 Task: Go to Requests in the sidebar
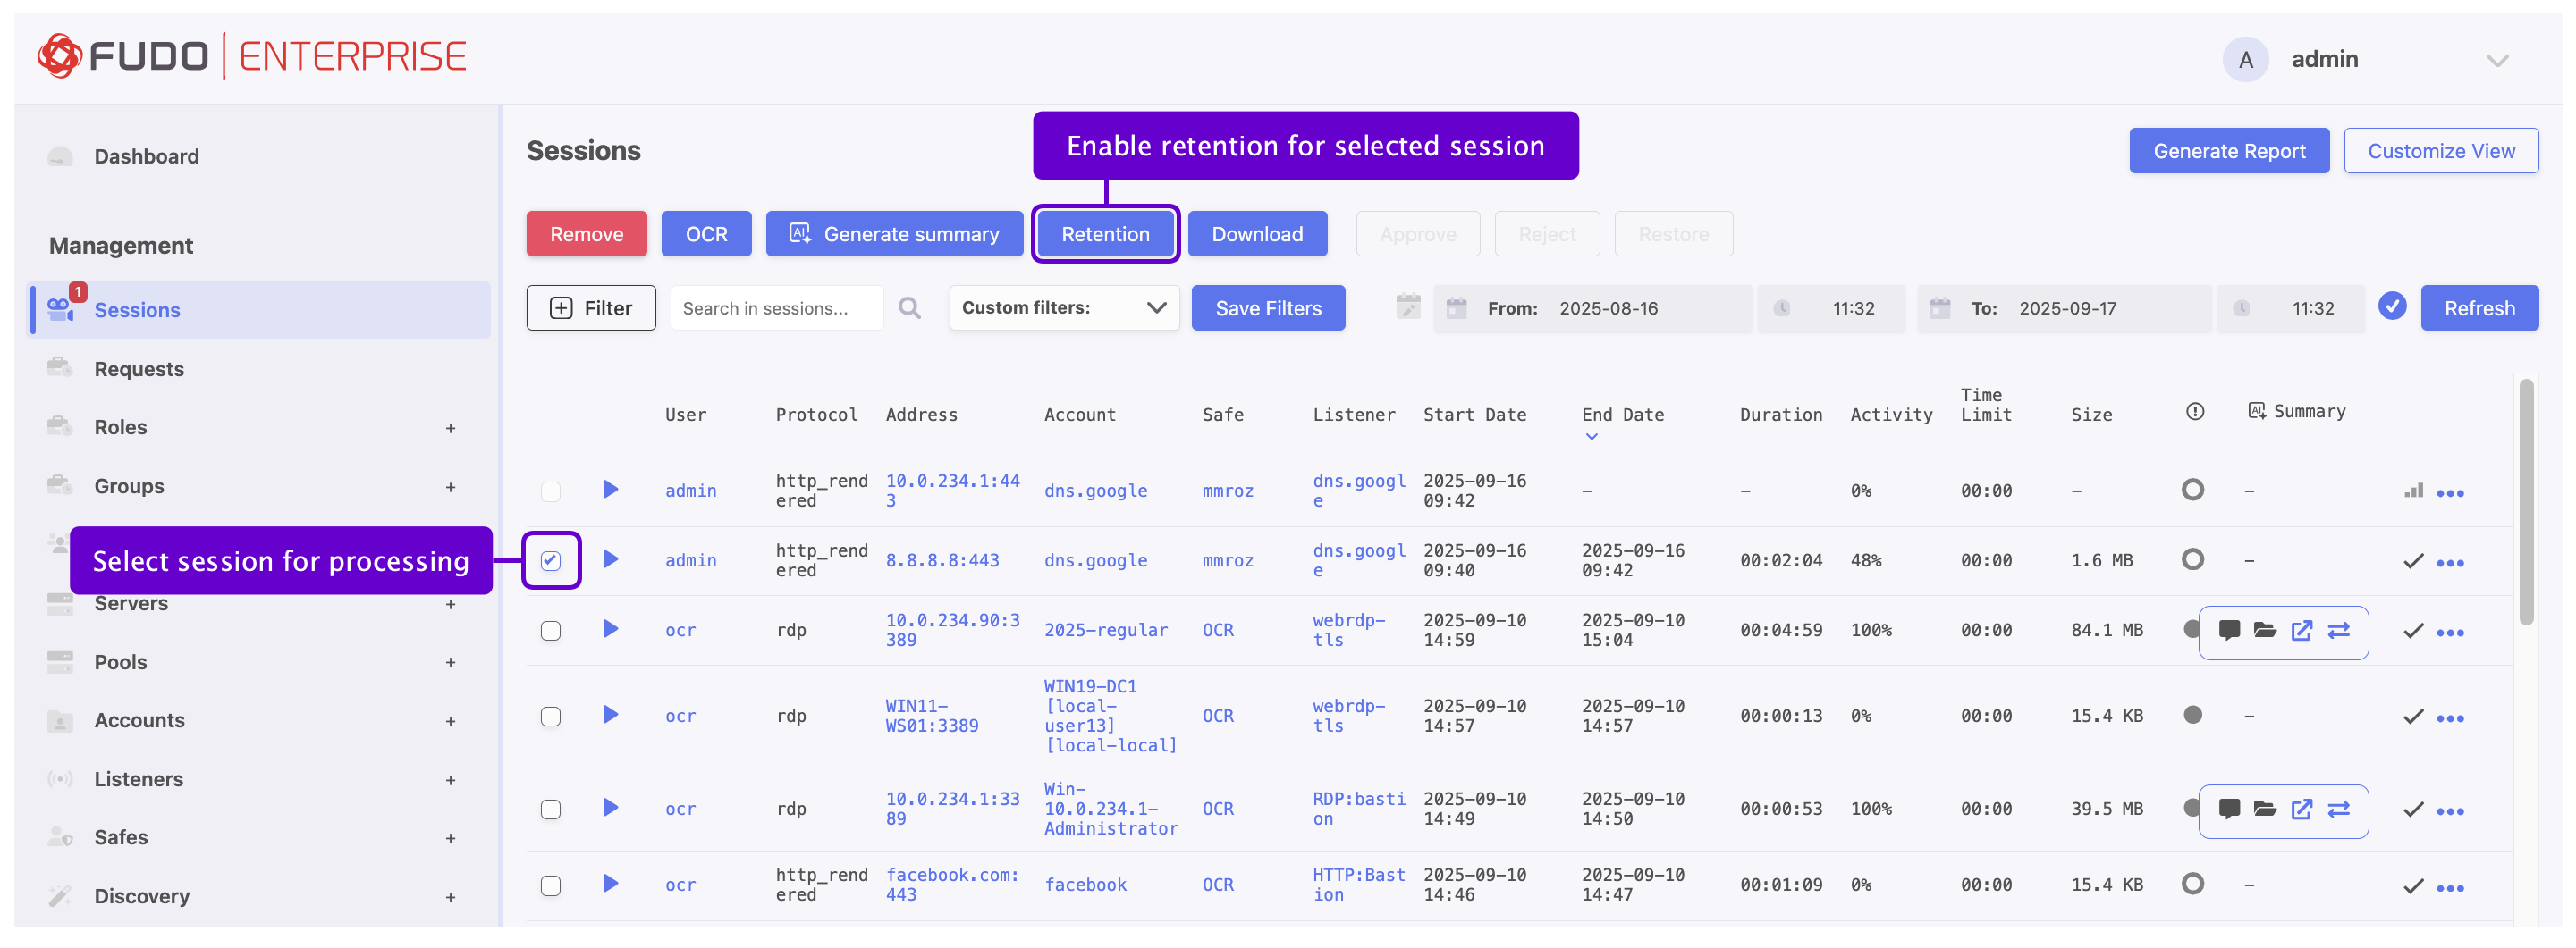tap(139, 369)
